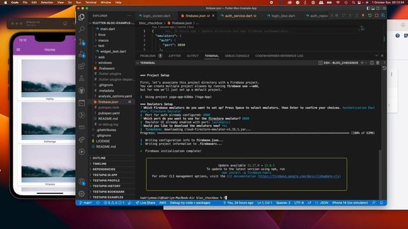Open the Search view in the activity bar
408x229 pixels.
[x=82, y=29]
